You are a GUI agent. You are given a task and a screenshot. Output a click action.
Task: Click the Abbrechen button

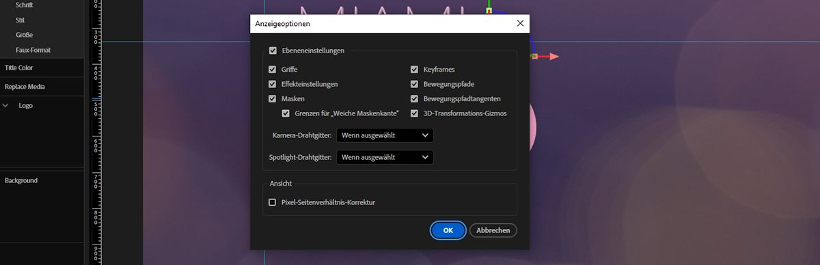tap(493, 230)
